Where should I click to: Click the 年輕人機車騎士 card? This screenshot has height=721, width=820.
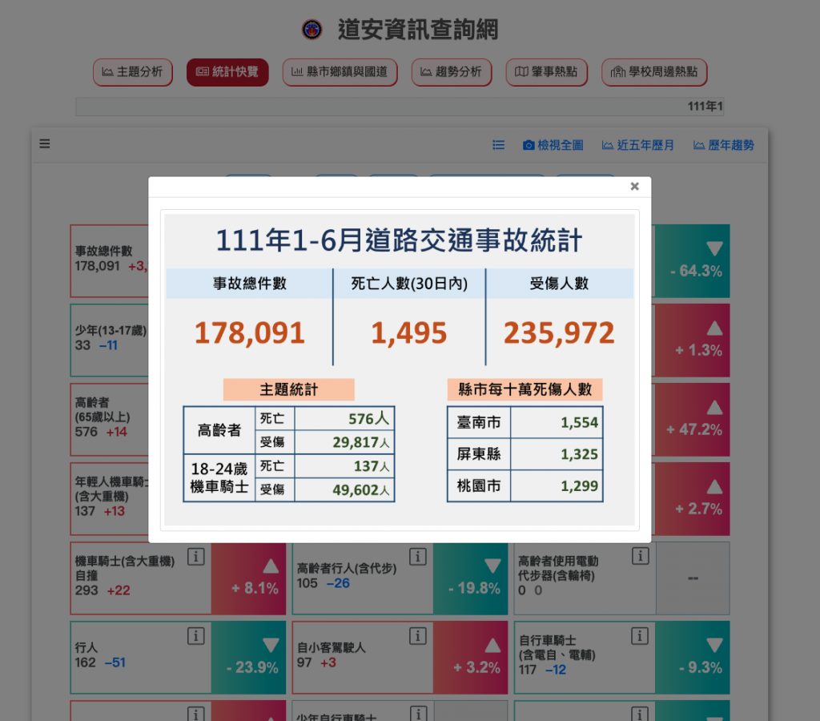(110, 498)
